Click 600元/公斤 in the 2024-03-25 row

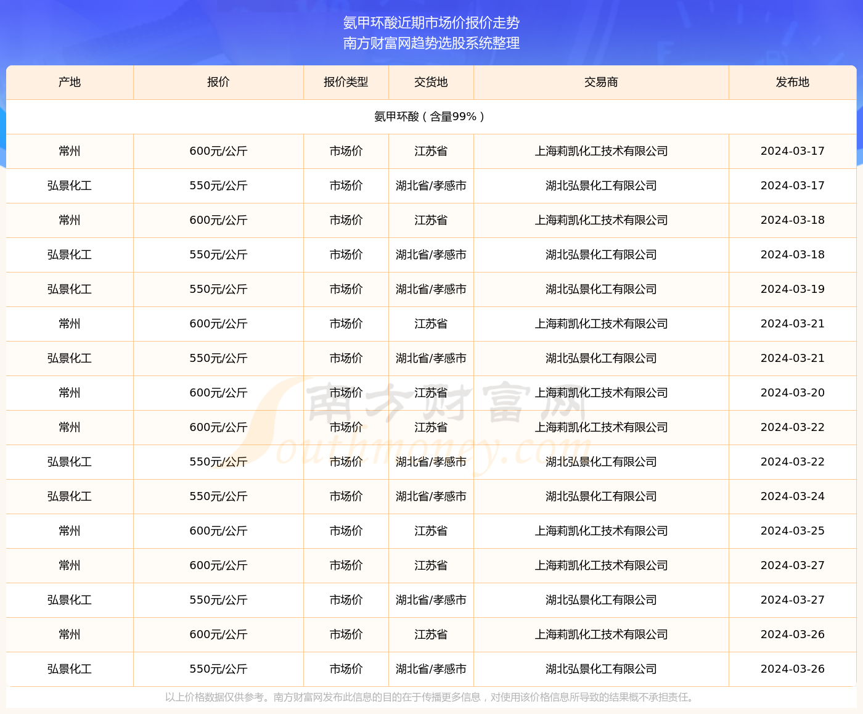pyautogui.click(x=218, y=531)
